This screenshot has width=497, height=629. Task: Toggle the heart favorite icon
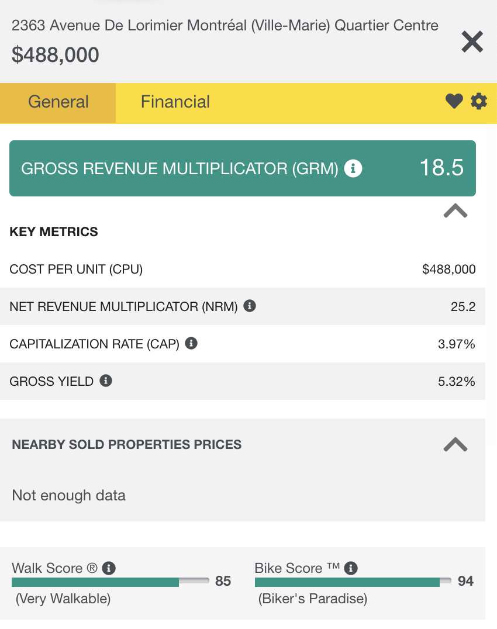click(454, 102)
